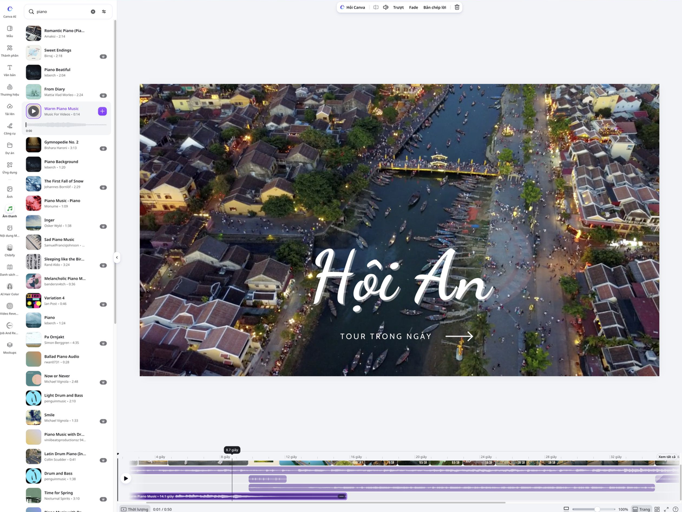The width and height of the screenshot is (682, 512).
Task: Select the Sad Piano Music track
Action: [66, 242]
